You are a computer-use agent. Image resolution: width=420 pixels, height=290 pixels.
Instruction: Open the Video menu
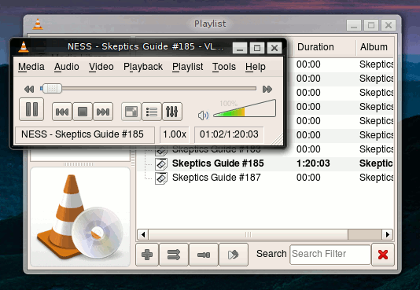[101, 67]
